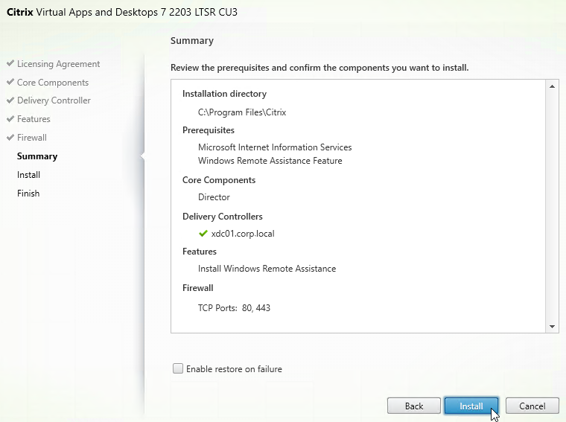This screenshot has width=566, height=422.
Task: Click the Finish step in left navigation
Action: (x=28, y=194)
